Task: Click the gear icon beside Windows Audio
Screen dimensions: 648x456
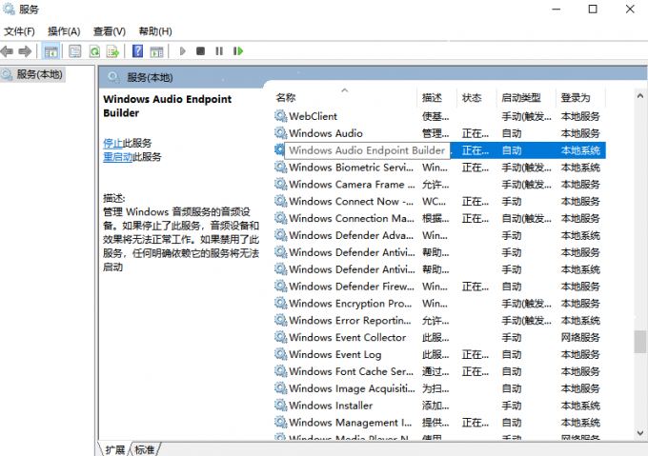Action: pyautogui.click(x=280, y=133)
